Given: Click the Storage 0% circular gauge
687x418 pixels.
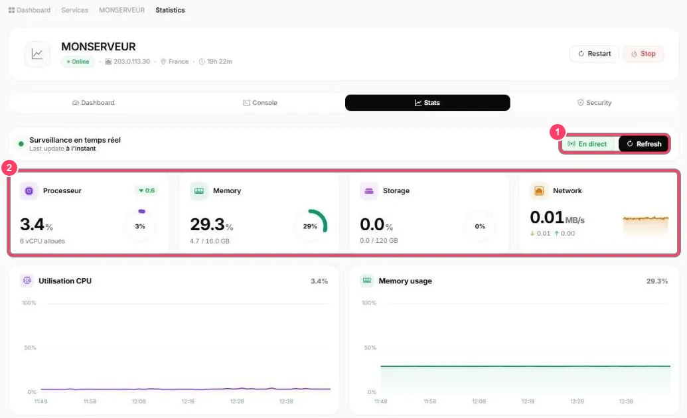Looking at the screenshot, I should pyautogui.click(x=480, y=226).
